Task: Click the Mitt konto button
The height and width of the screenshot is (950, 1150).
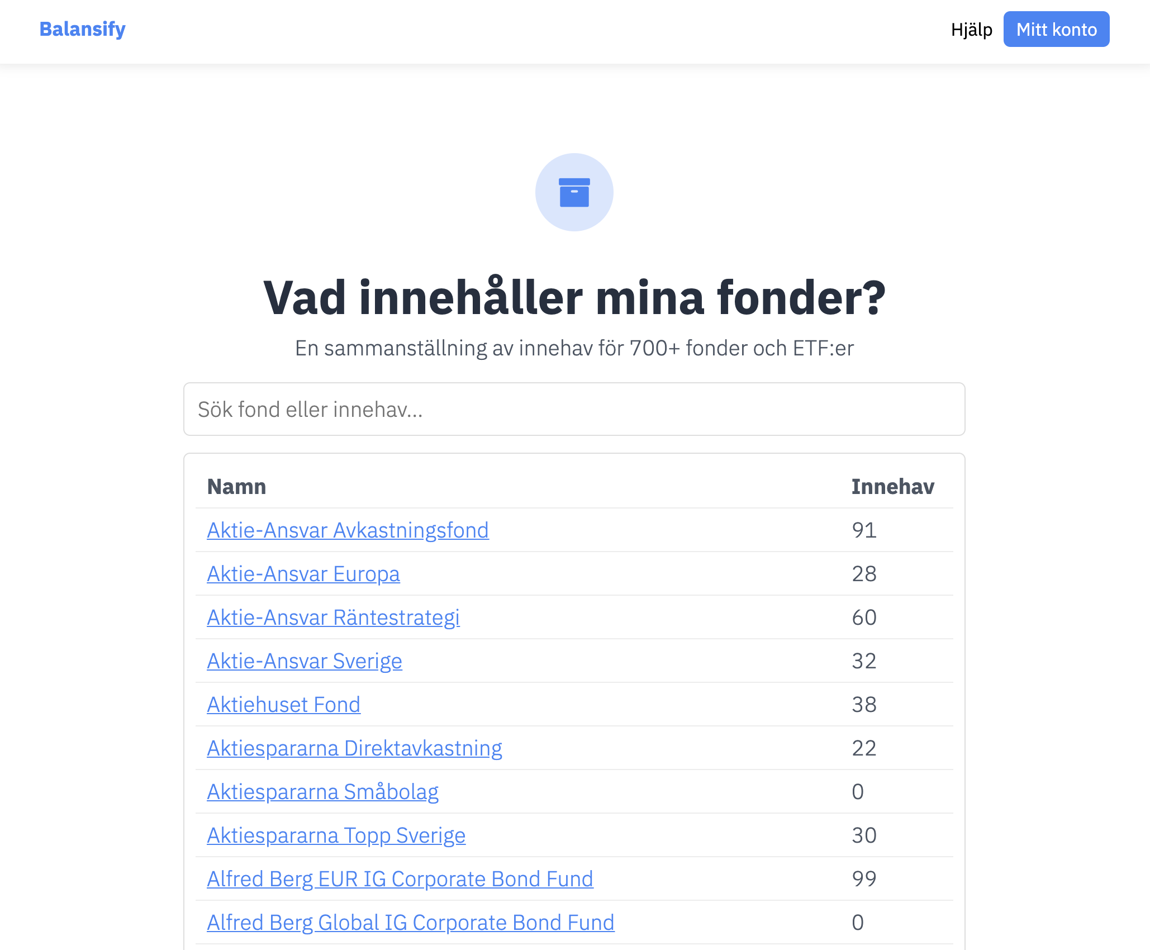Action: 1056,29
